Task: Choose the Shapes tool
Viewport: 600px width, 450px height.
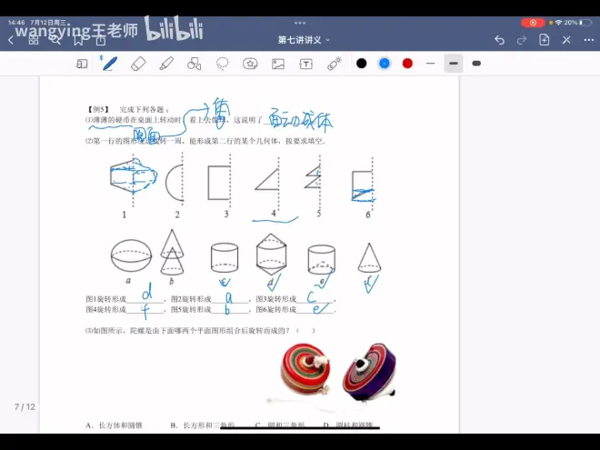Action: [x=194, y=64]
